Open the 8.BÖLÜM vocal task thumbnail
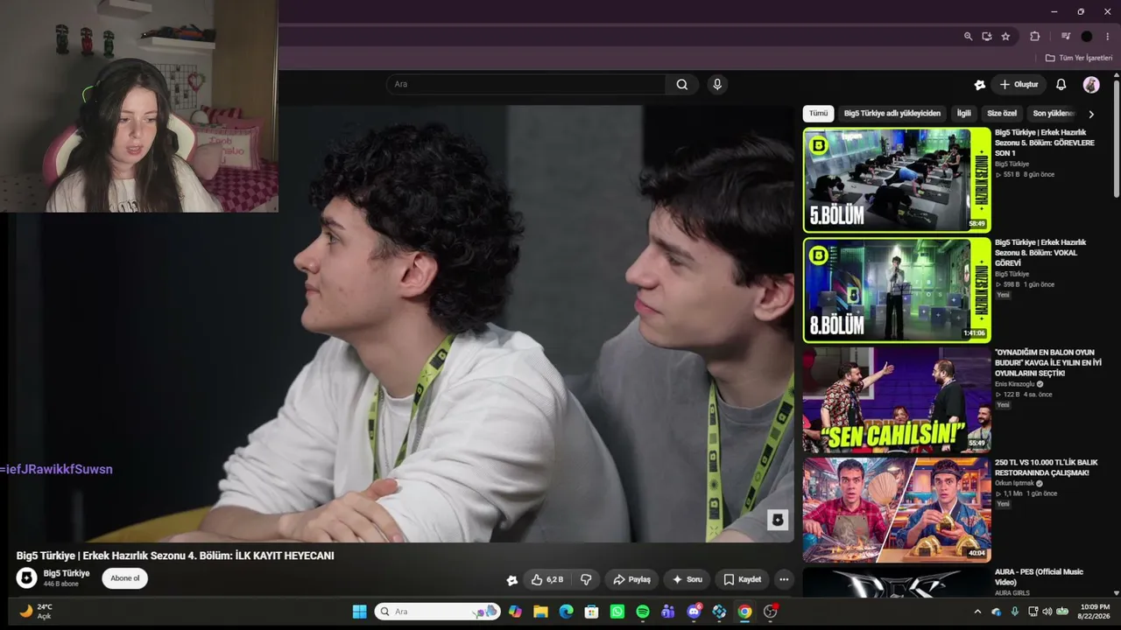 pos(897,290)
